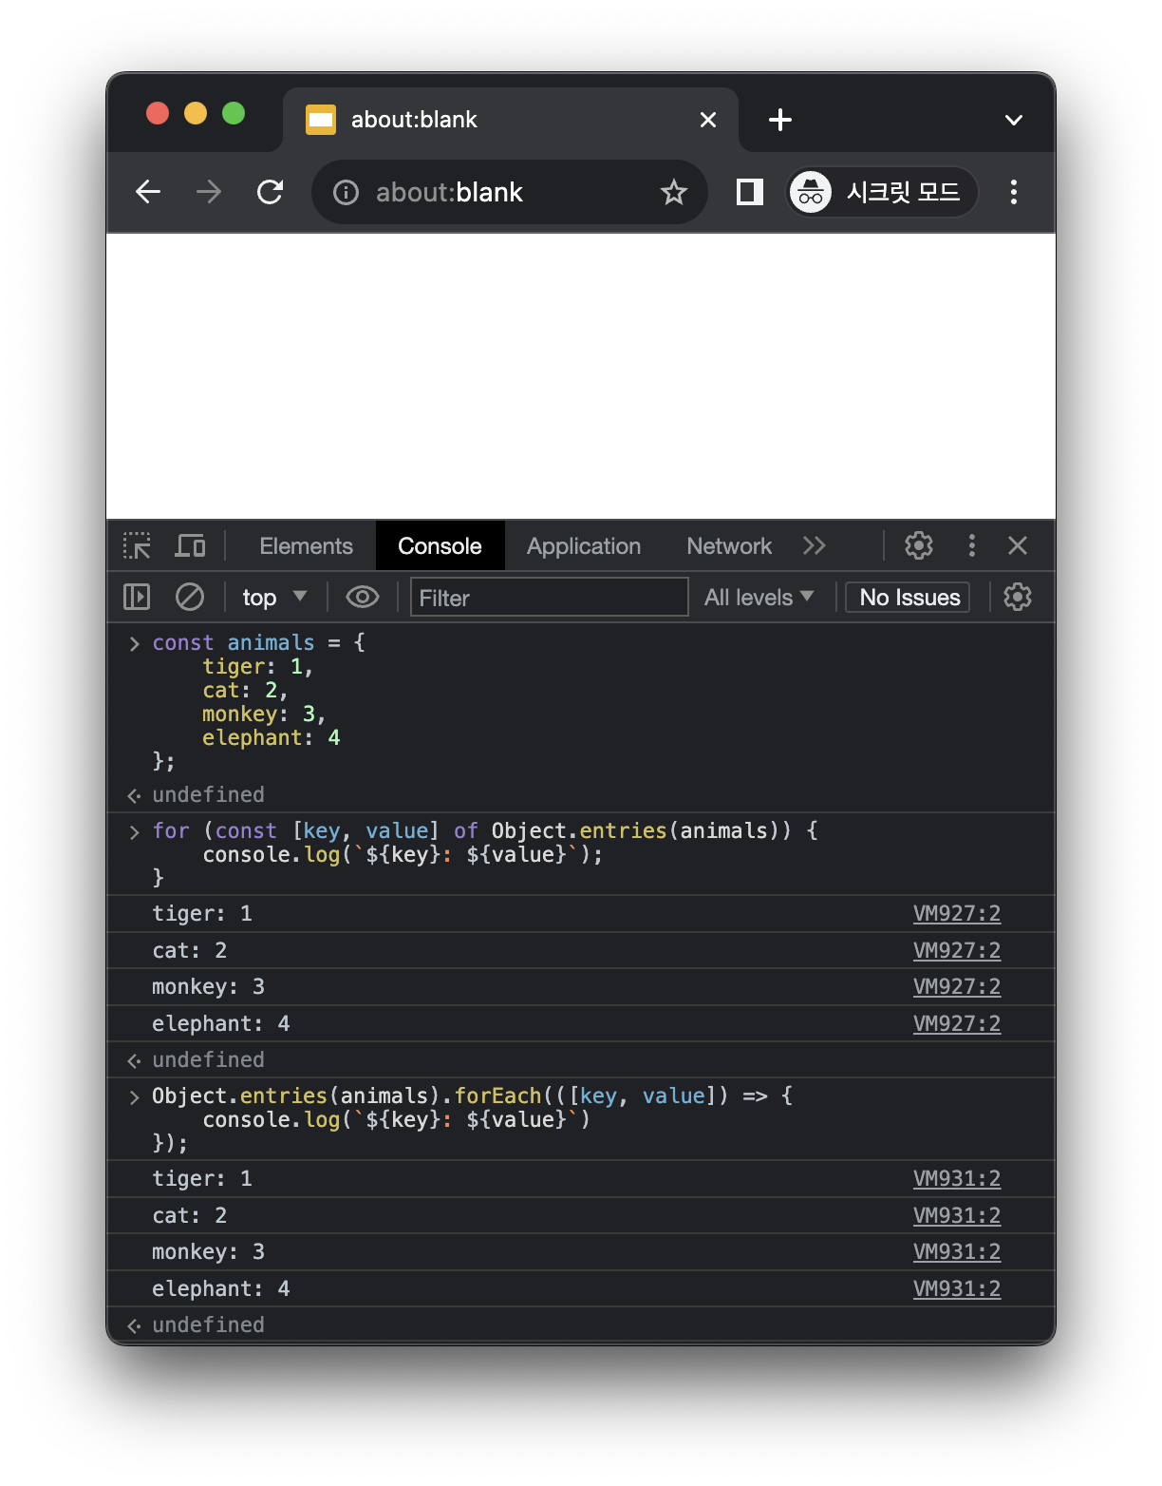
Task: View site information icon in address bar
Action: pyautogui.click(x=346, y=193)
